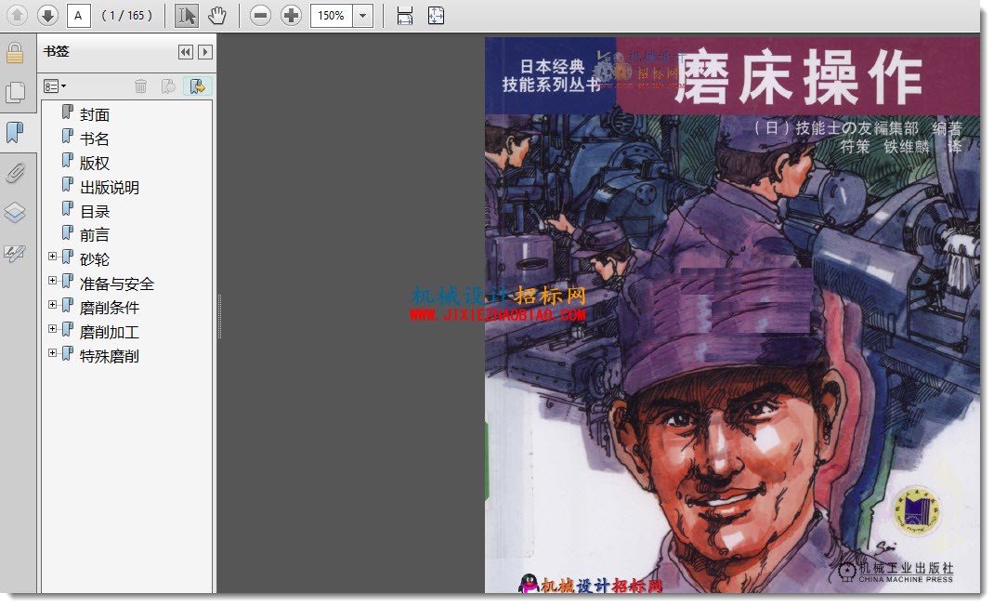Open the 前言 bookmark

click(95, 235)
